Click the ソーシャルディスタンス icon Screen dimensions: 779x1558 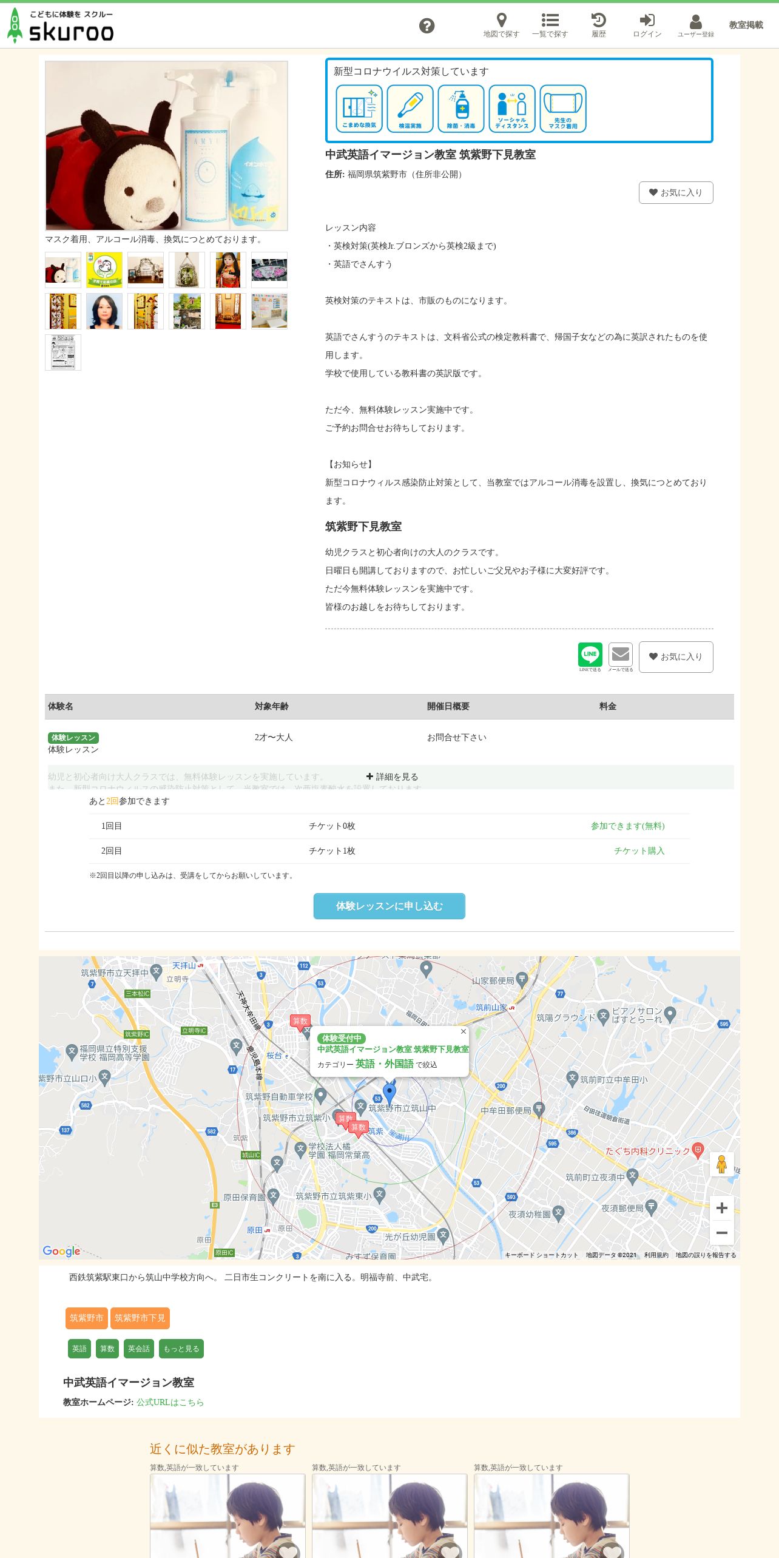pyautogui.click(x=512, y=109)
